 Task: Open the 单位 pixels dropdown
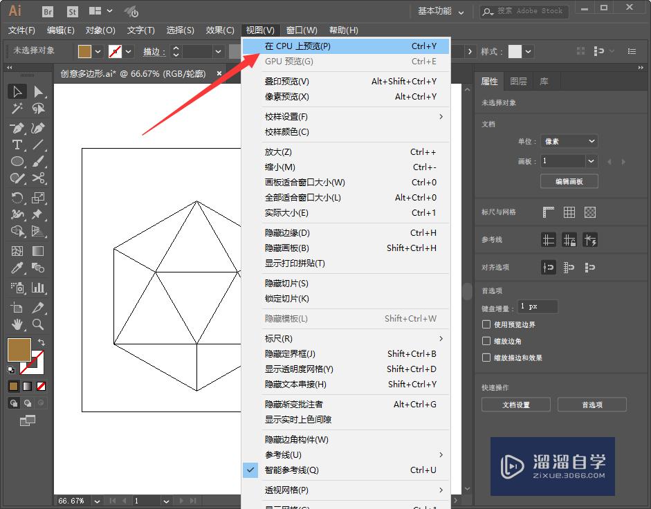[569, 140]
